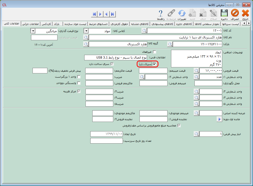Click the single right-pointing arrow navigation button
The image size is (253, 186).
(100, 14)
